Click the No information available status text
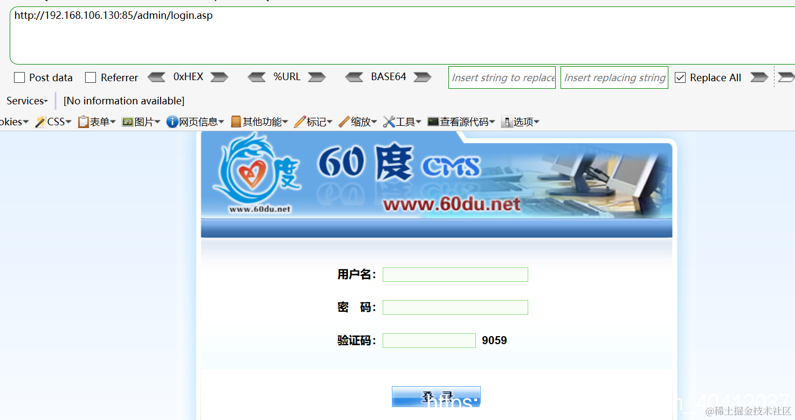Viewport: 795px width, 420px height. [124, 101]
